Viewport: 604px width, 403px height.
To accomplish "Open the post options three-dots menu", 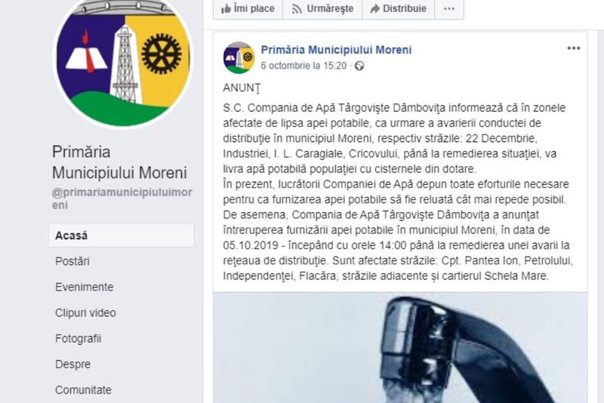I will [574, 48].
